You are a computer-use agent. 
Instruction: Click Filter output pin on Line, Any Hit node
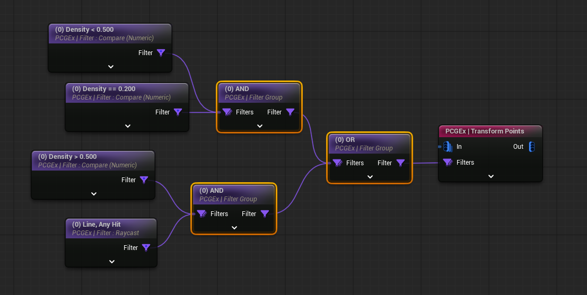point(146,248)
